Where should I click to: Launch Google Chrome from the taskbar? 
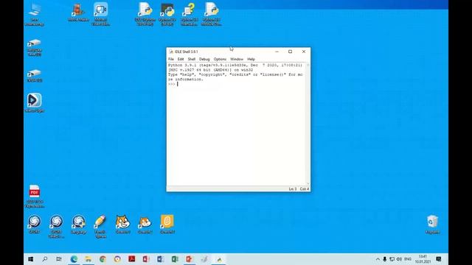point(103,259)
